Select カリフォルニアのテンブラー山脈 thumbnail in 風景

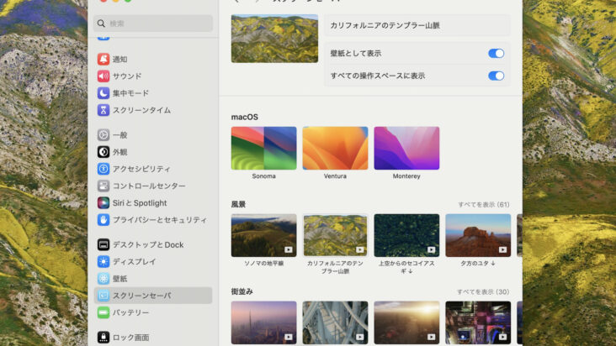(x=335, y=235)
